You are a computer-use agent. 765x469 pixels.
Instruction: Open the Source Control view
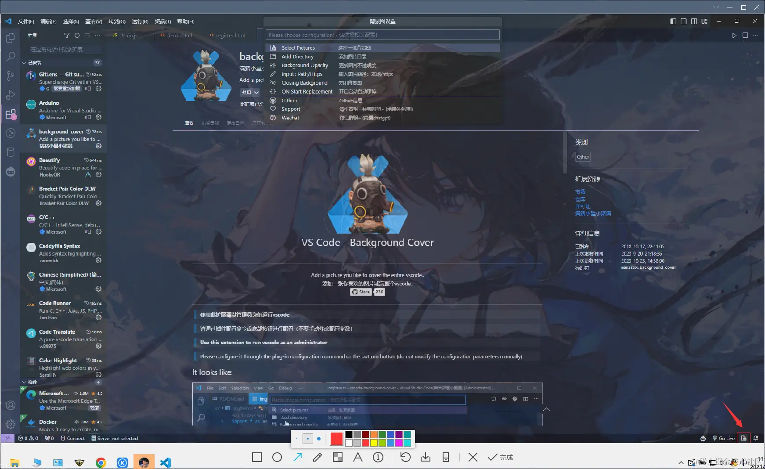point(11,76)
